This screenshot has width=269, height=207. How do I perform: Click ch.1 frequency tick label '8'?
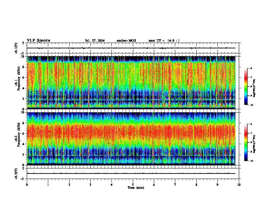(x=23, y=67)
